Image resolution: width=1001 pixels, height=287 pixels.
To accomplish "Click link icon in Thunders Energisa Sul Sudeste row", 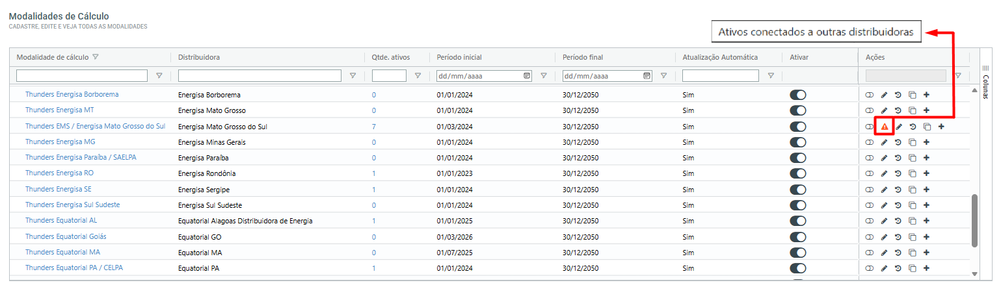I will point(870,205).
